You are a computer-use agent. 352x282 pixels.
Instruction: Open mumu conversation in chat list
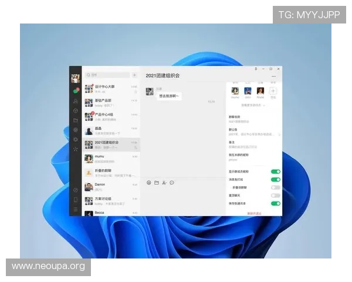[111, 159]
